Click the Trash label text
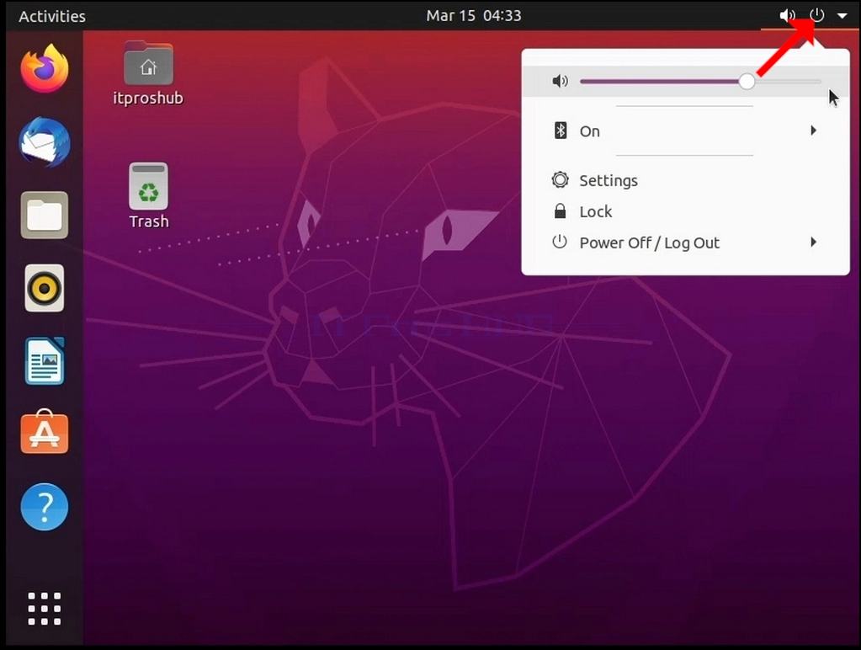 [149, 221]
